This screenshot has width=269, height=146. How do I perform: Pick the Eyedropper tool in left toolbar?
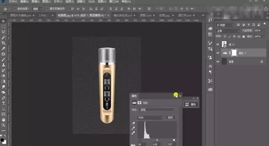4,49
